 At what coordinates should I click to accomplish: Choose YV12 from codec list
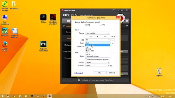[x=98, y=53]
